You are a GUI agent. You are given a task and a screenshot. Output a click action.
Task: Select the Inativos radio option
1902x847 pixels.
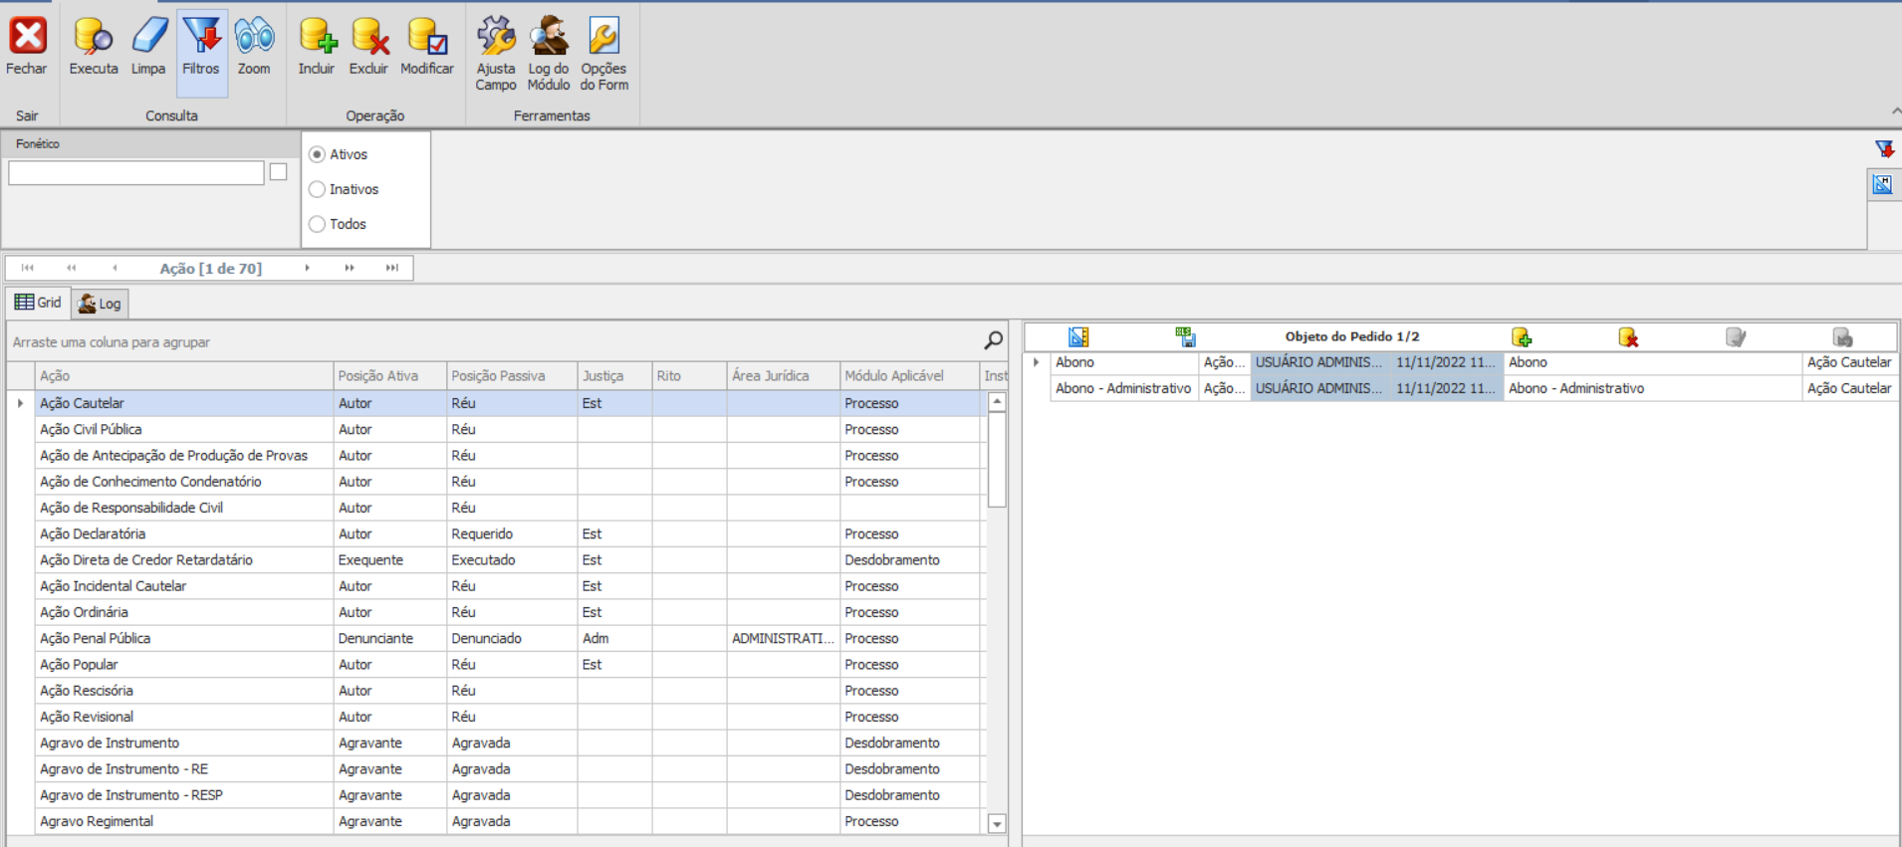[x=317, y=189]
